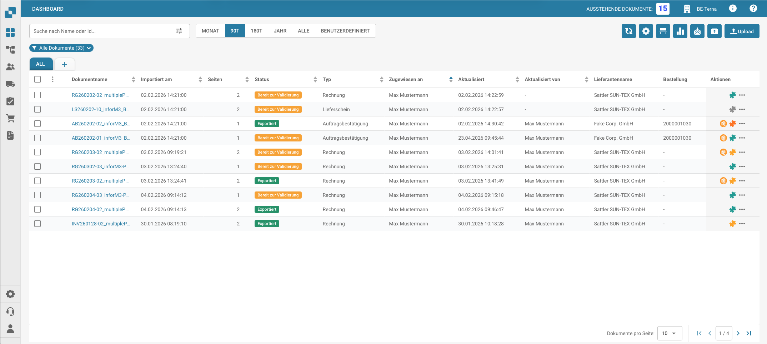Click the BE-Terna company selector
Viewport: 767px width, 344px height.
700,9
